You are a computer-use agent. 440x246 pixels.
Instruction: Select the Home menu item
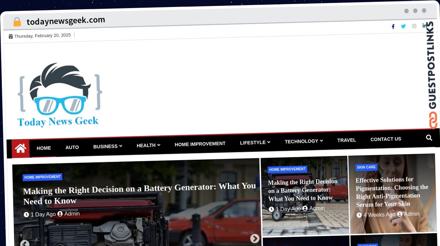tap(44, 148)
